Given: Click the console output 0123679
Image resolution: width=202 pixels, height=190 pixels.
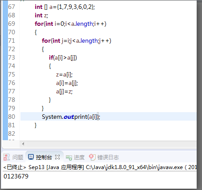Looking at the screenshot, I should coord(16,176).
